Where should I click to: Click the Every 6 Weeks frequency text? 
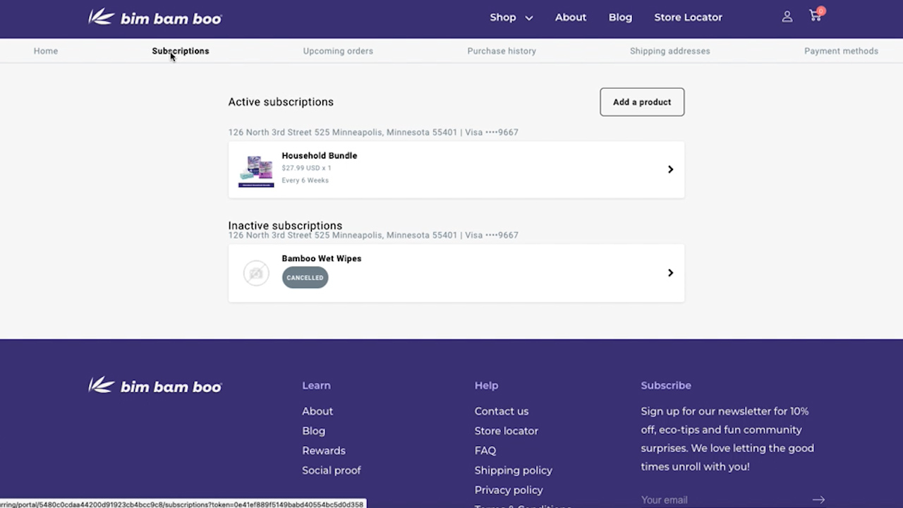[x=305, y=180]
